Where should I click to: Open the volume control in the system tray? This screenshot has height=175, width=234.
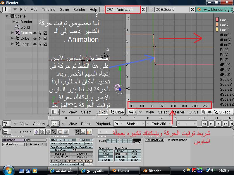pos(214,170)
